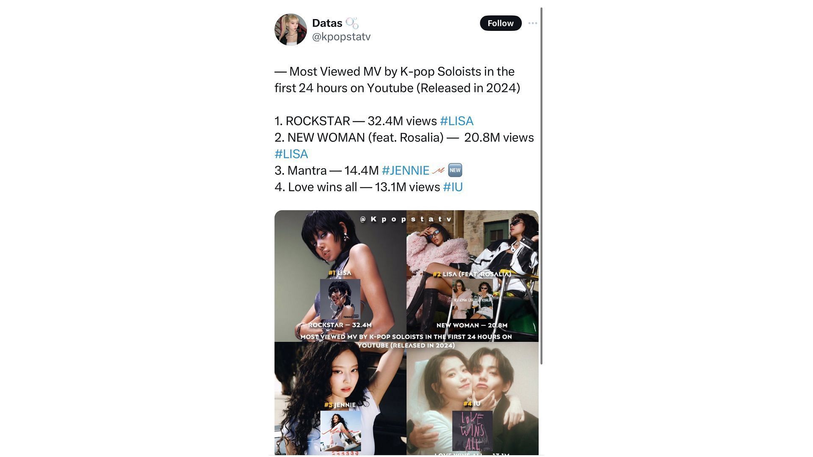Click the #LISA hashtag after ROCKSTAR
The width and height of the screenshot is (813, 457).
456,121
